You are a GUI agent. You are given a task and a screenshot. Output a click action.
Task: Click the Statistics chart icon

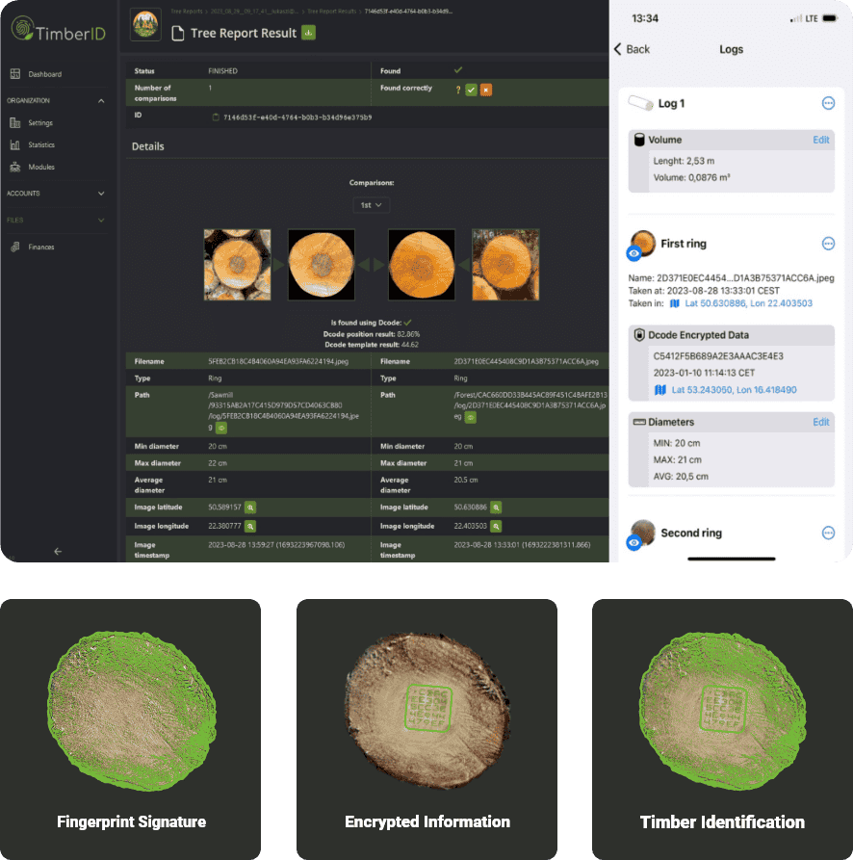point(15,144)
